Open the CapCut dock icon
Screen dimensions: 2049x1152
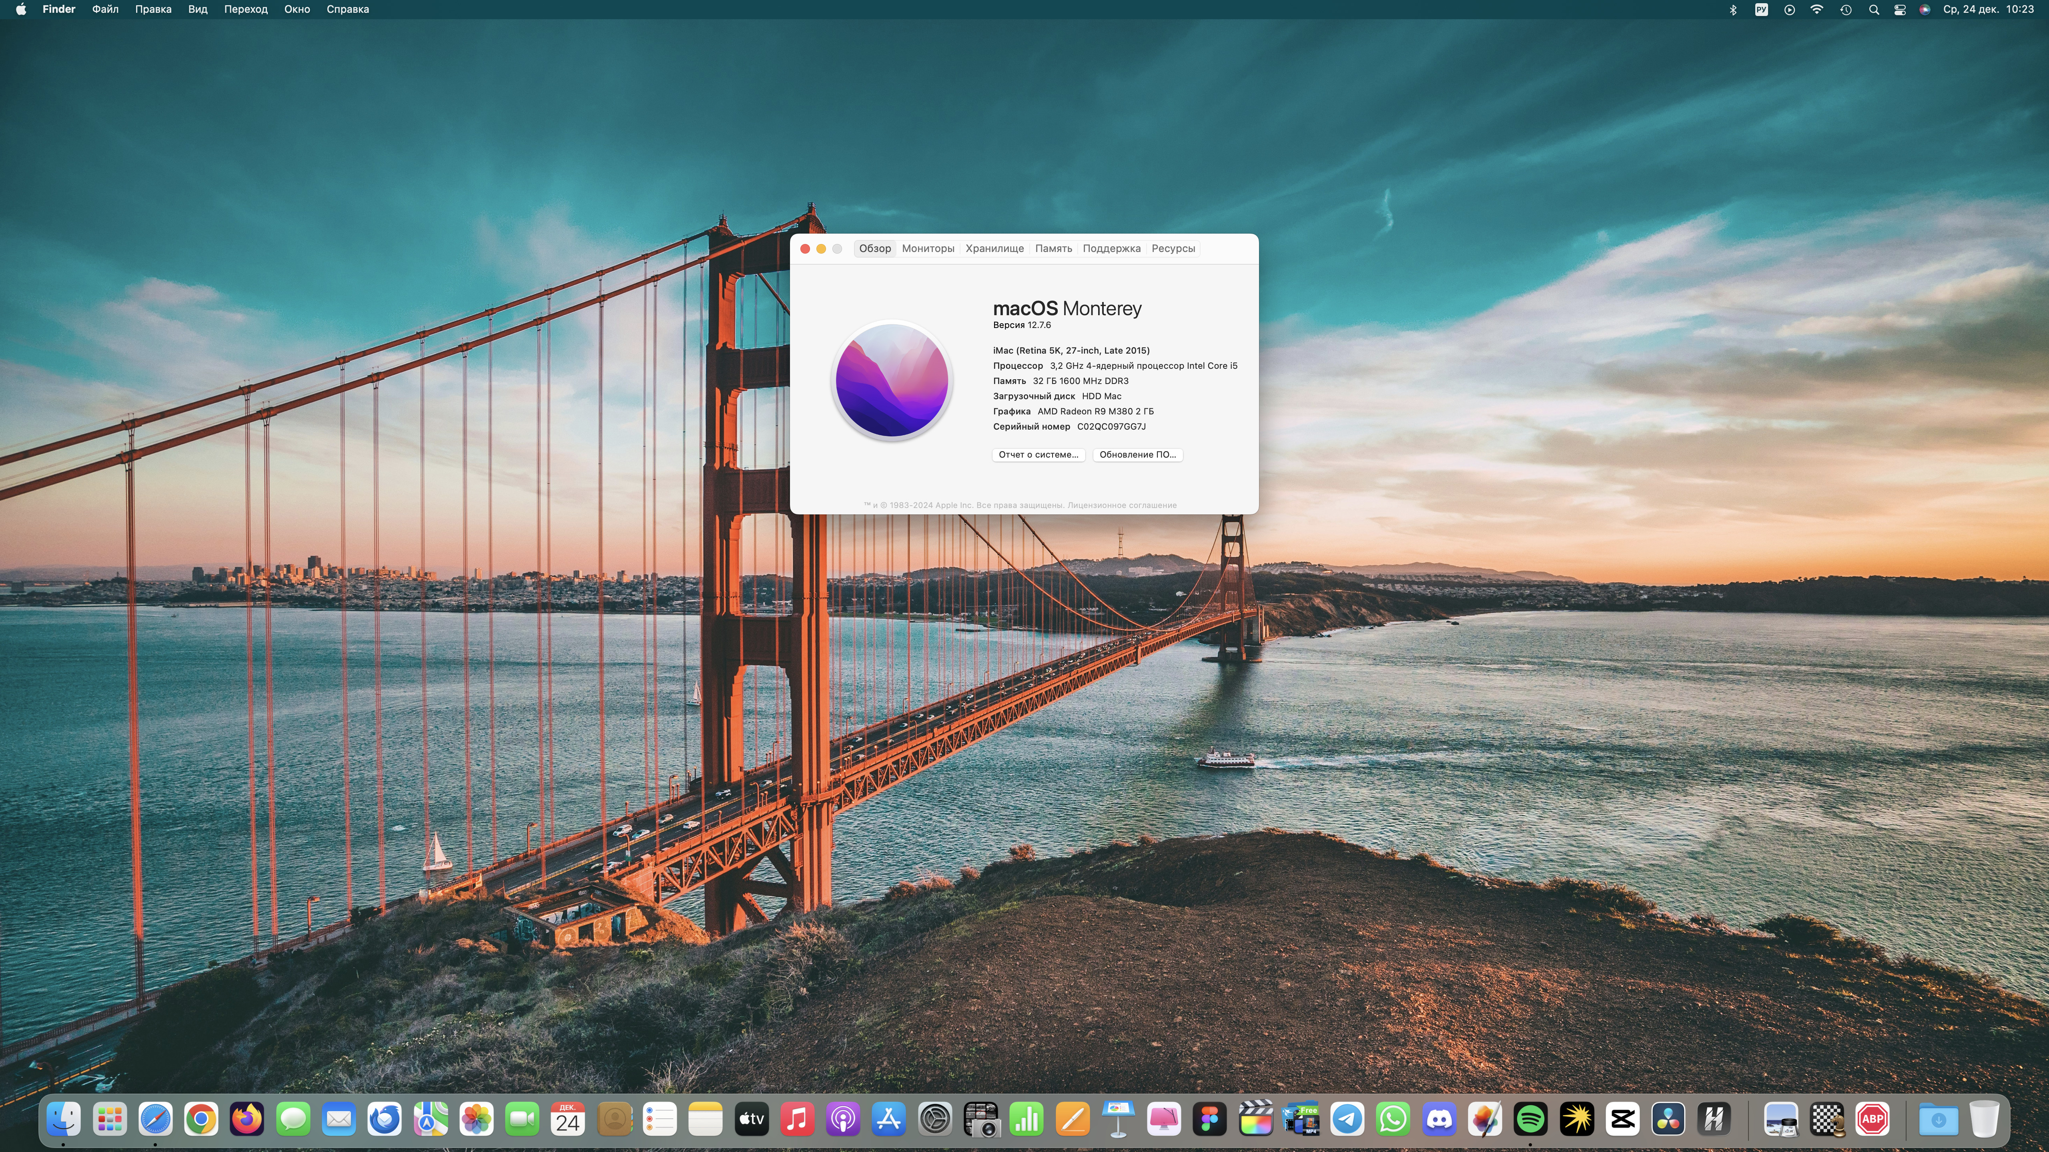[x=1623, y=1120]
